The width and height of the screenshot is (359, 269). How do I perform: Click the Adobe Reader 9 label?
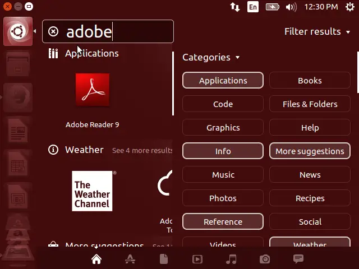[92, 124]
